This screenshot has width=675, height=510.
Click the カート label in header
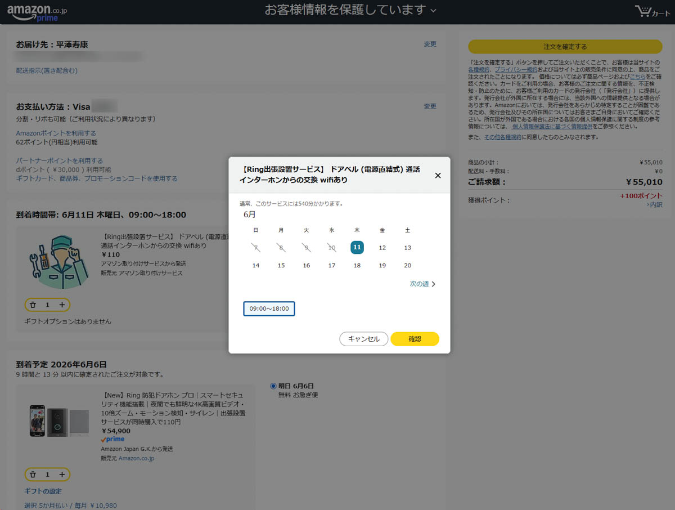click(x=661, y=14)
